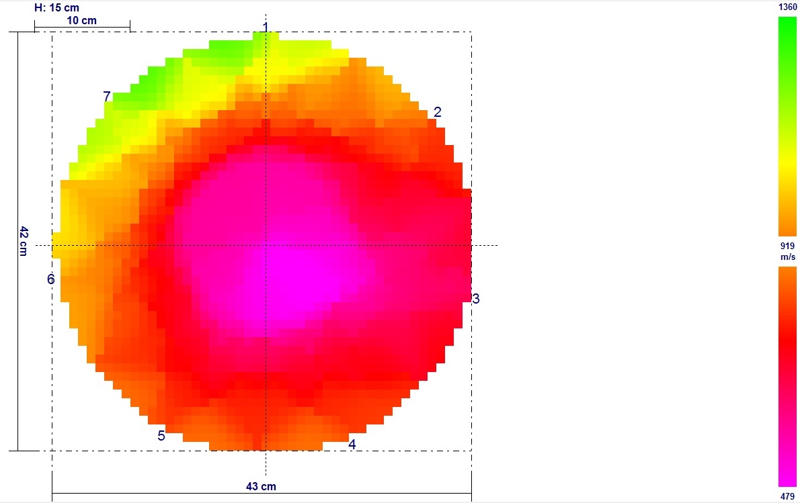Screen dimensions: 800x503
Task: Click the H: 15 cm height label
Action: point(56,8)
